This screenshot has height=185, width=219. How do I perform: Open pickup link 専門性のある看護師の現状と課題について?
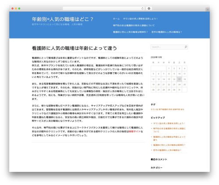169,130
